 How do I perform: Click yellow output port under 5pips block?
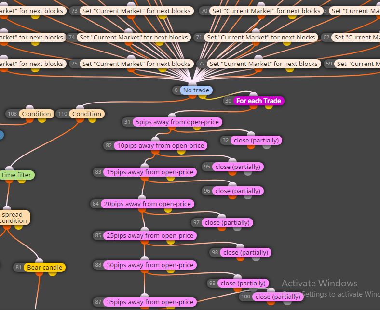point(197,128)
